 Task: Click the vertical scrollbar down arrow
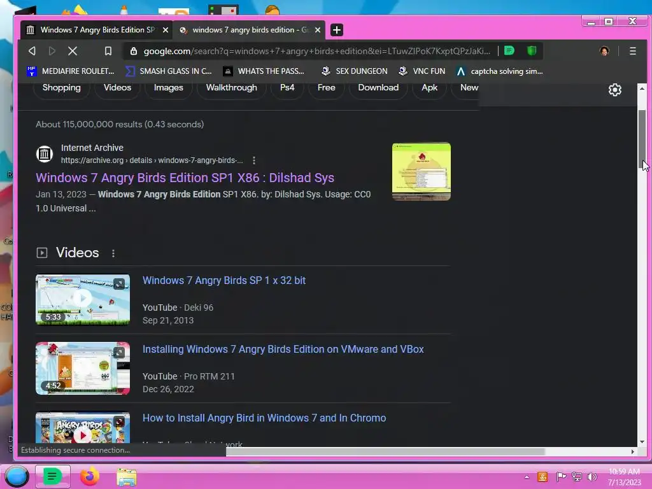642,442
